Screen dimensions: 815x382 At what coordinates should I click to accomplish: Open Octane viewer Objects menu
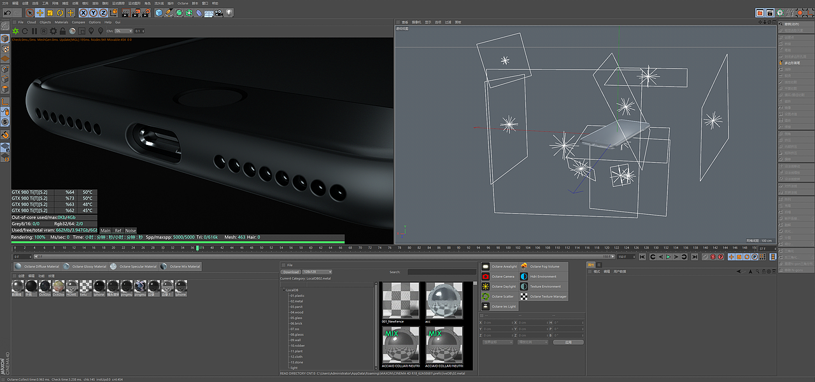pos(45,22)
